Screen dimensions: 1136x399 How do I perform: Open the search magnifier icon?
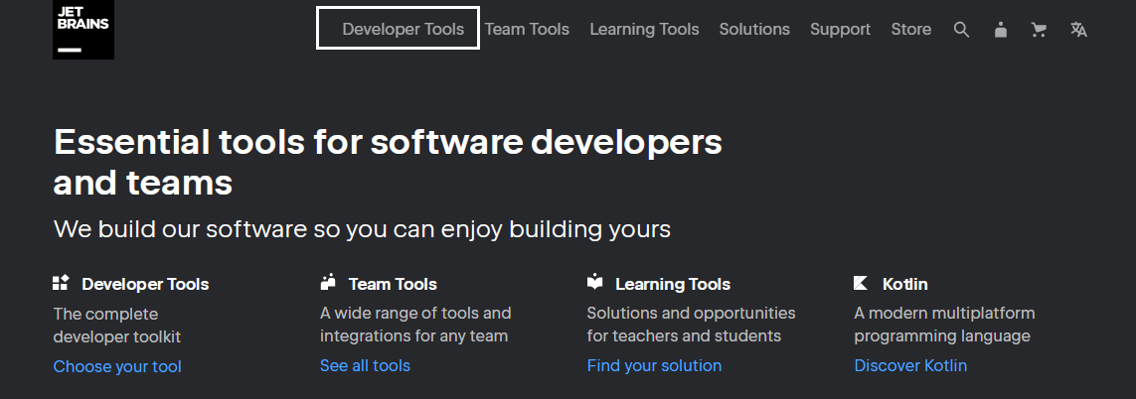[x=961, y=30]
